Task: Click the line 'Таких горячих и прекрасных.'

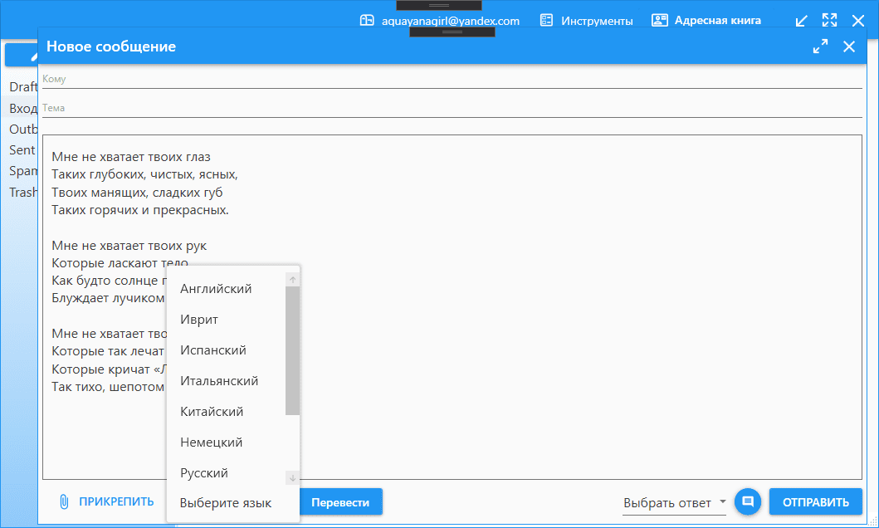Action: pyautogui.click(x=140, y=210)
